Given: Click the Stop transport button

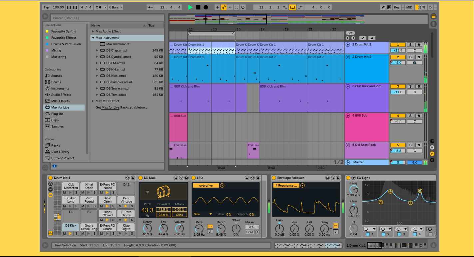Looking at the screenshot, I should coord(198,7).
